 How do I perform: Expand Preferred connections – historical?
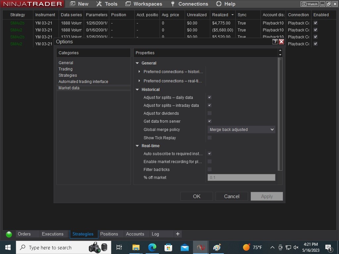(139, 71)
